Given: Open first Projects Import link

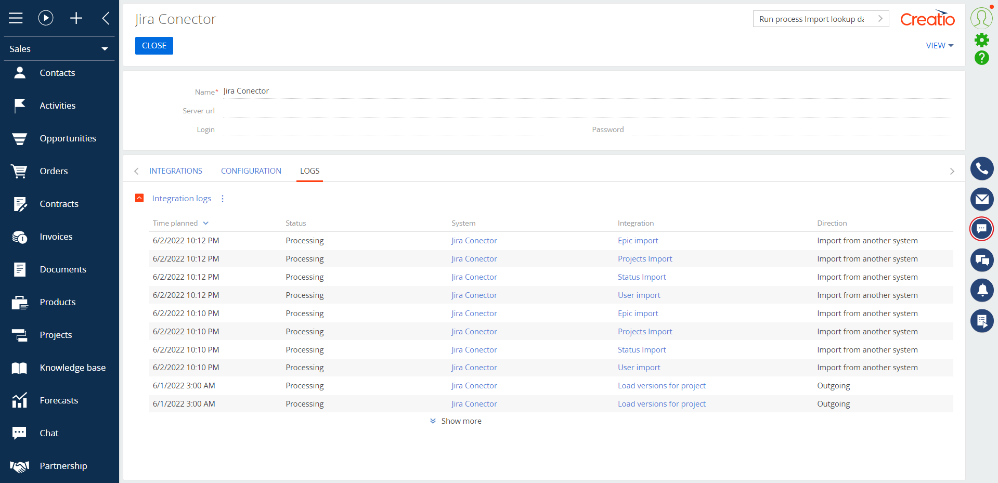Looking at the screenshot, I should click(x=645, y=259).
